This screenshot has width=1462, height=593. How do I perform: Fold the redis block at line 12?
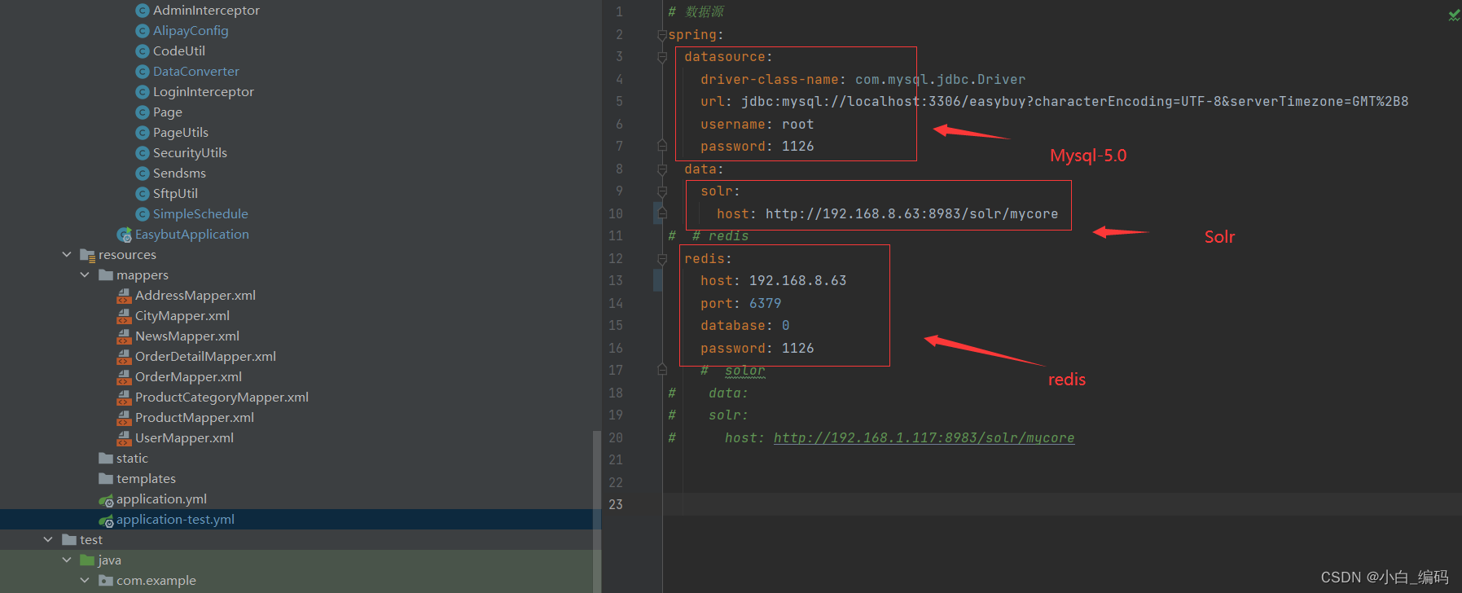pos(662,259)
